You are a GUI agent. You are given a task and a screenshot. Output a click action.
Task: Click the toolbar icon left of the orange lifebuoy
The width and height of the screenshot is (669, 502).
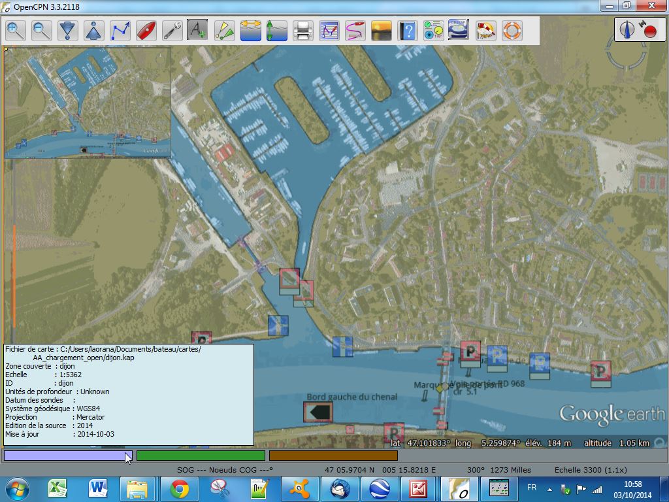485,31
